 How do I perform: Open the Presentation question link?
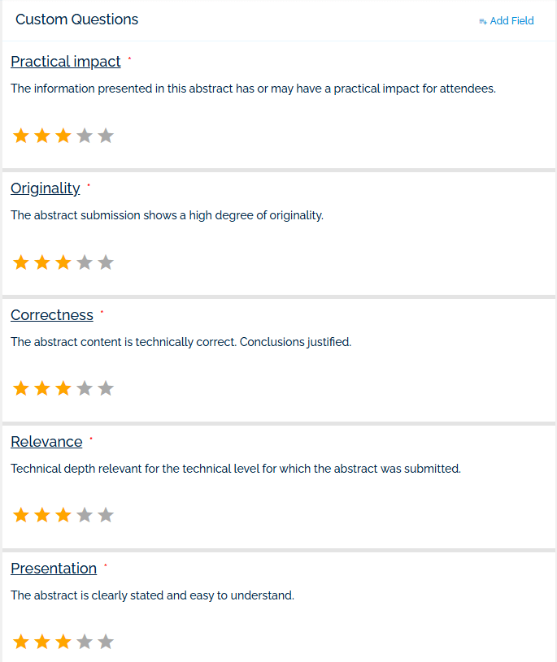click(54, 568)
